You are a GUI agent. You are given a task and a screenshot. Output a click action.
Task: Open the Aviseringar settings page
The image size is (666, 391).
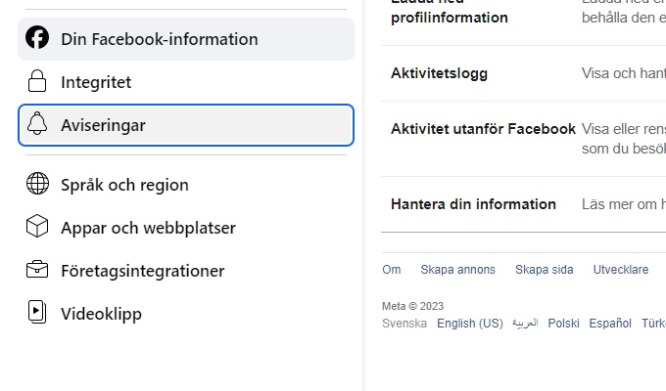pyautogui.click(x=186, y=125)
